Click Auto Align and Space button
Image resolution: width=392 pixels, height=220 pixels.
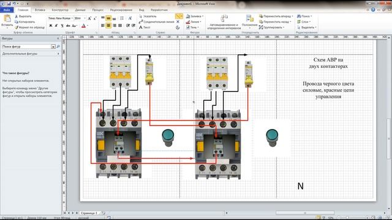[224, 22]
